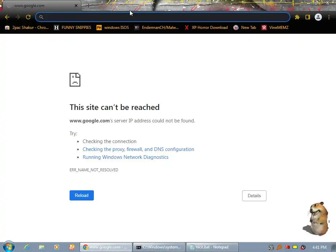Open the New Tab bookmark
The width and height of the screenshot is (336, 252).
point(245,28)
